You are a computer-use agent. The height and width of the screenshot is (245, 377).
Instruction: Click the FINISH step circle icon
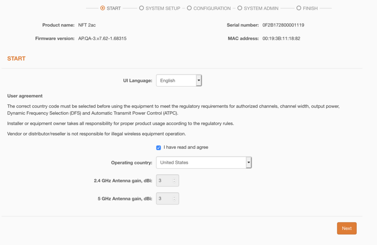299,8
